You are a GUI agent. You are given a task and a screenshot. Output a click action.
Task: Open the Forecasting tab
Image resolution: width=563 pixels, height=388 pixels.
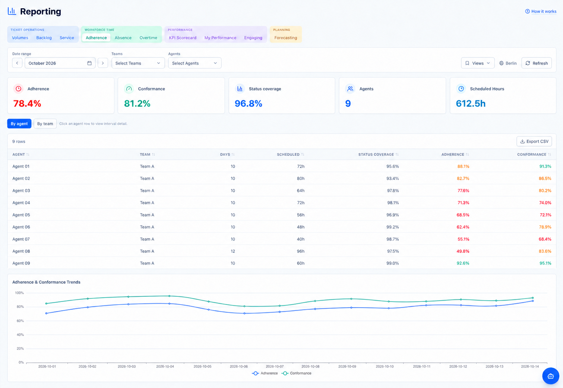tap(286, 38)
